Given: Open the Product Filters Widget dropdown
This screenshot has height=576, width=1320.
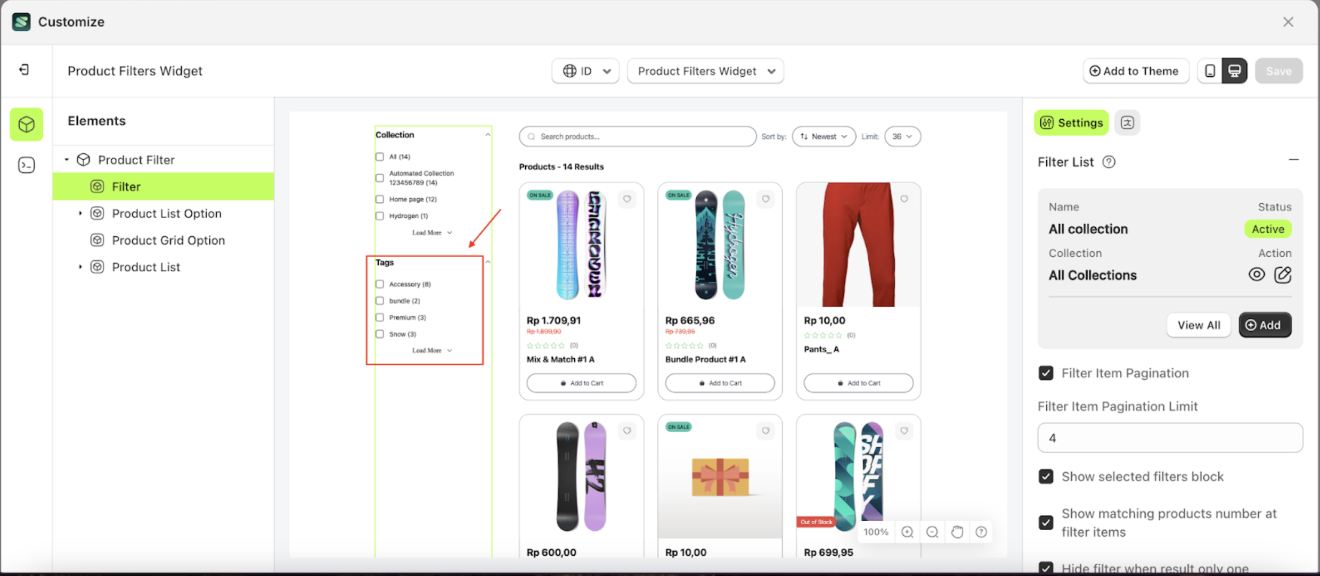Looking at the screenshot, I should [x=705, y=71].
